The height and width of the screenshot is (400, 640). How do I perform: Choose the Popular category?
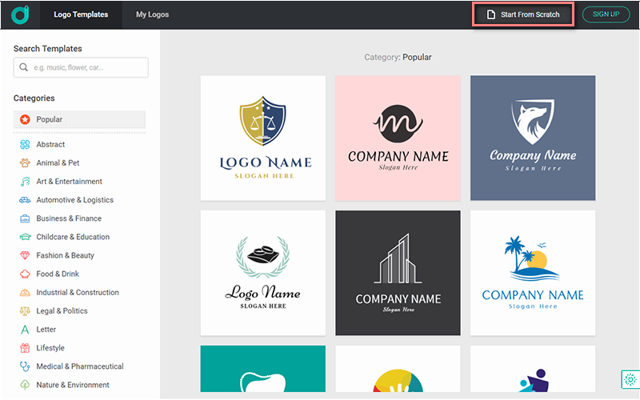79,120
